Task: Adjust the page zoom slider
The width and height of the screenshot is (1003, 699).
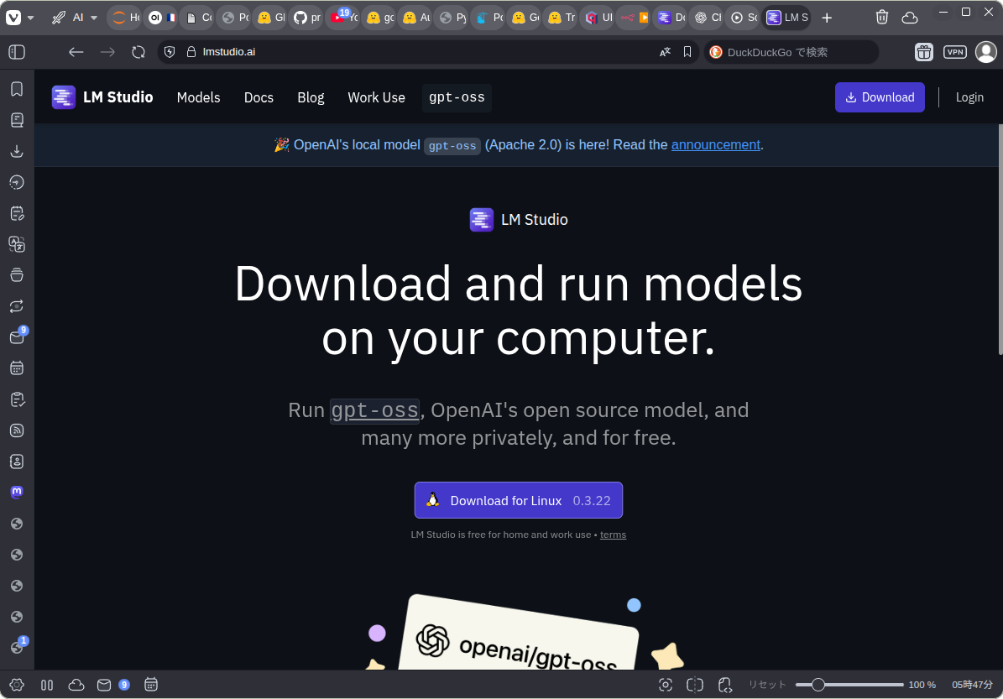Action: click(x=849, y=685)
